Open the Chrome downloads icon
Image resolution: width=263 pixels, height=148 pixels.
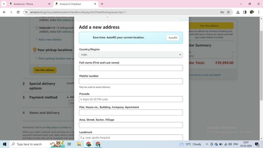(x=238, y=12)
